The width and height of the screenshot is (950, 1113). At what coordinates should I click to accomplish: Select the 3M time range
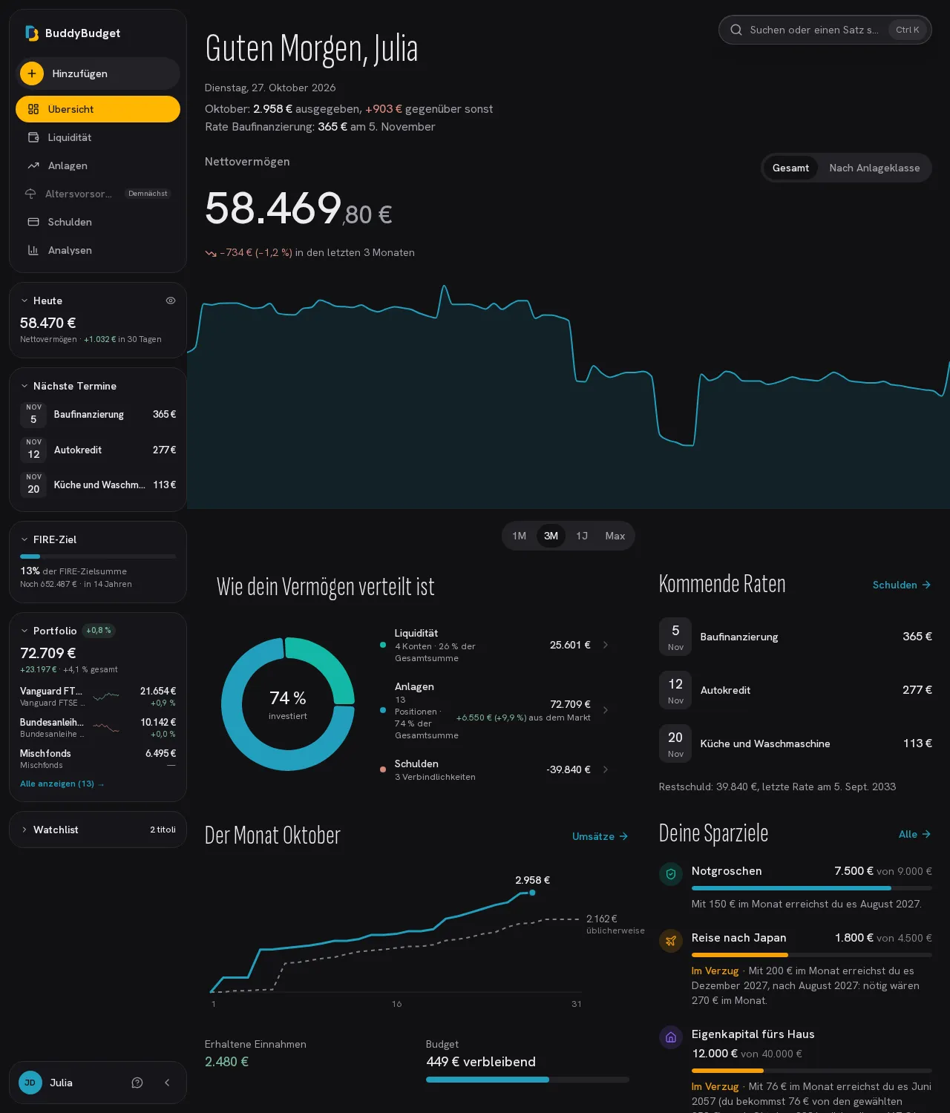coord(551,536)
